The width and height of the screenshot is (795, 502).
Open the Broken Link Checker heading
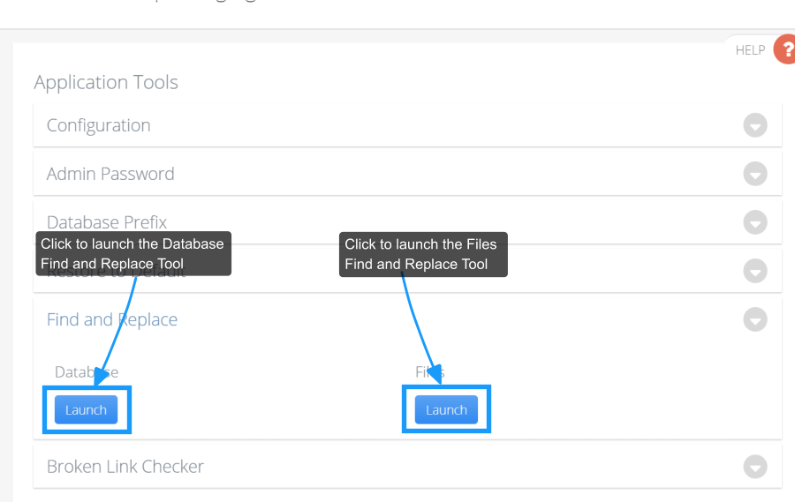coord(125,467)
